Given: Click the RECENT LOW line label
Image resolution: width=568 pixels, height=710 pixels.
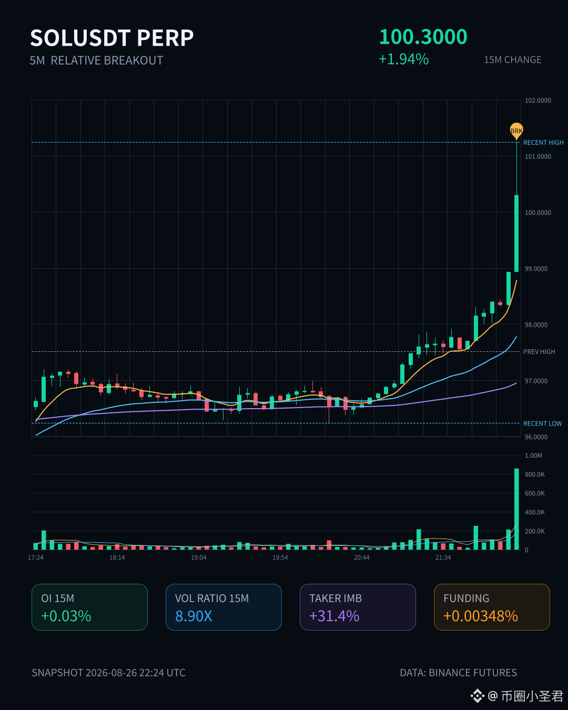Looking at the screenshot, I should point(542,423).
